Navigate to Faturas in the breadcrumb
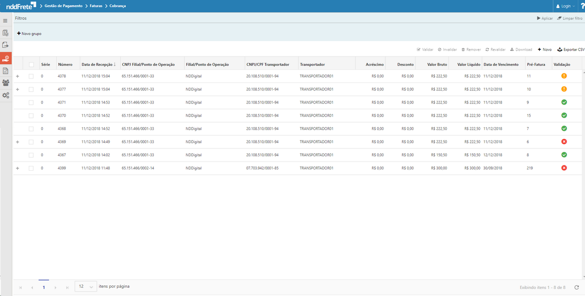Viewport: 585px width, 296px height. click(x=96, y=6)
